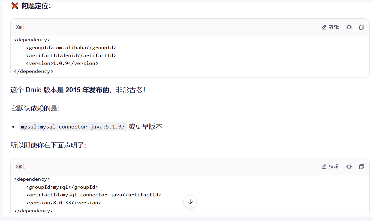Click the druid artifactId line
The height and width of the screenshot is (221, 372).
coord(71,56)
